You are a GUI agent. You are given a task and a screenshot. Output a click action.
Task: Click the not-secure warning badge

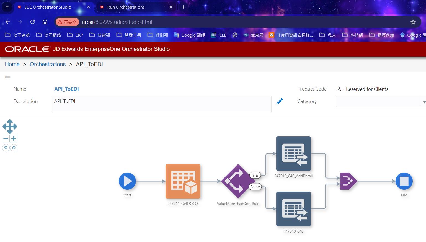click(67, 22)
